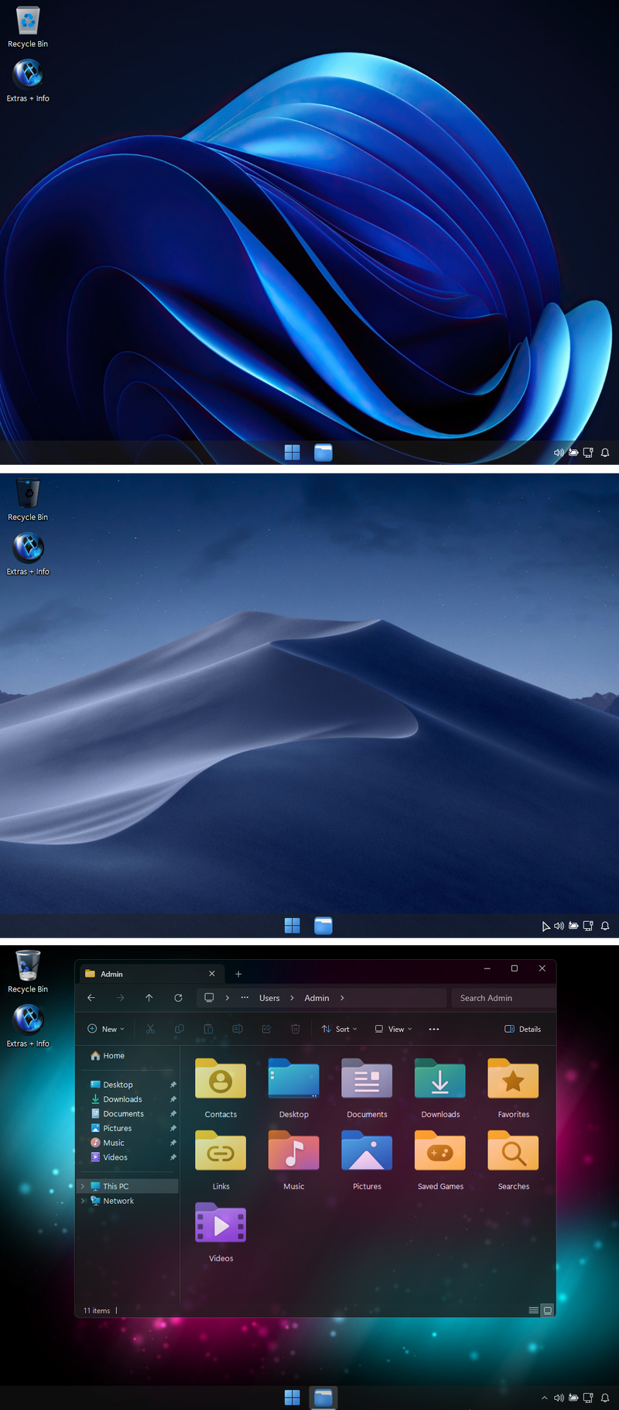Expand the This PC tree node
The height and width of the screenshot is (1410, 619).
(83, 1186)
